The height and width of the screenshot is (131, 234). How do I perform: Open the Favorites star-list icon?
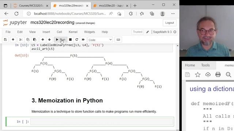point(142,14)
